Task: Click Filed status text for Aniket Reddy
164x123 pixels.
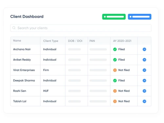Action: coord(121,60)
